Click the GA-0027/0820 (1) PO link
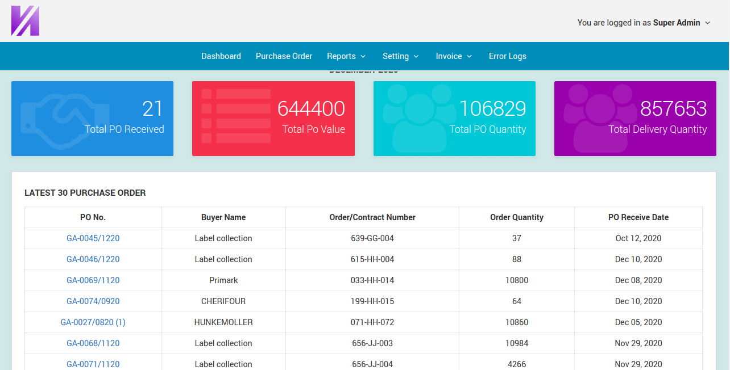Image resolution: width=730 pixels, height=370 pixels. (x=93, y=322)
